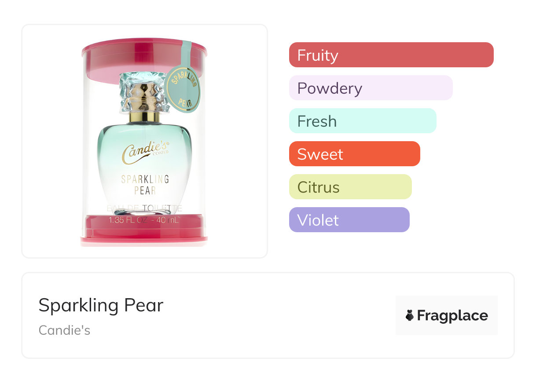Select the Fruity accord bar
This screenshot has width=536, height=380.
pyautogui.click(x=391, y=55)
